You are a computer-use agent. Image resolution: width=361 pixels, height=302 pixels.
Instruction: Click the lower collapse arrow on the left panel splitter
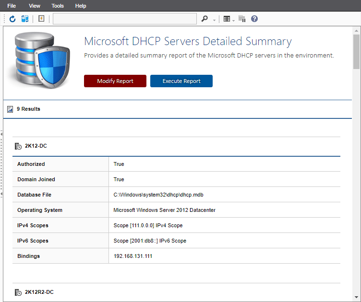click(1, 194)
